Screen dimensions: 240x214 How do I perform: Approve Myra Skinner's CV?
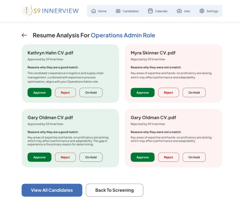click(x=143, y=93)
